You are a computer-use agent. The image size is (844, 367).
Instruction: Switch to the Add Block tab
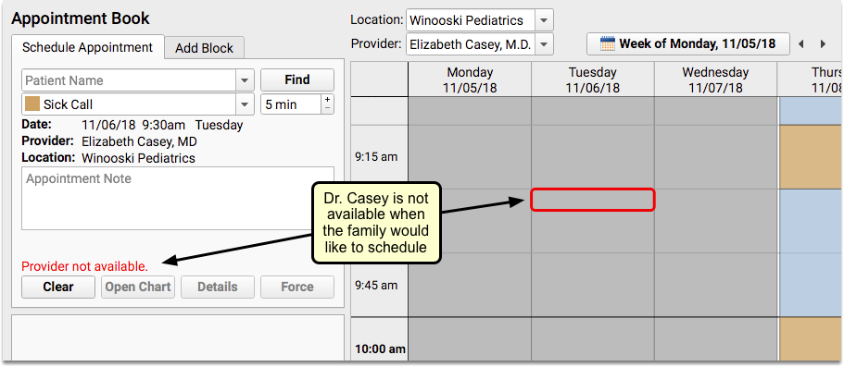[x=204, y=48]
